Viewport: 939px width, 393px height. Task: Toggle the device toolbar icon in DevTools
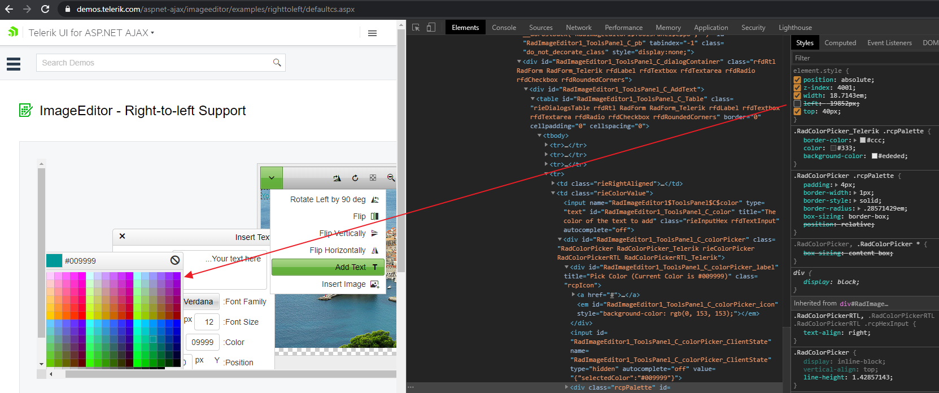pos(431,27)
